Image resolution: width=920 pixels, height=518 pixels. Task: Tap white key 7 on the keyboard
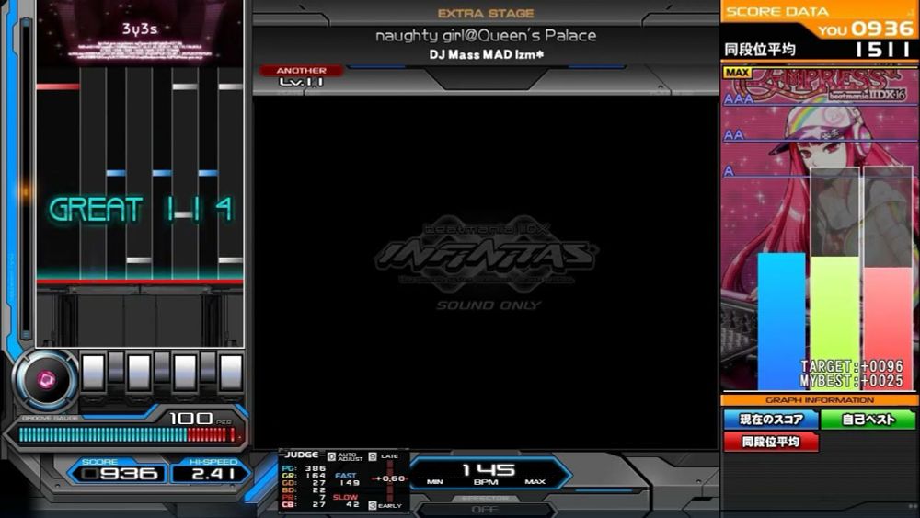click(231, 372)
